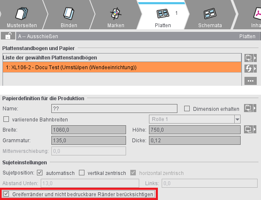Select row XL106-2 - Docu Test

pos(122,67)
